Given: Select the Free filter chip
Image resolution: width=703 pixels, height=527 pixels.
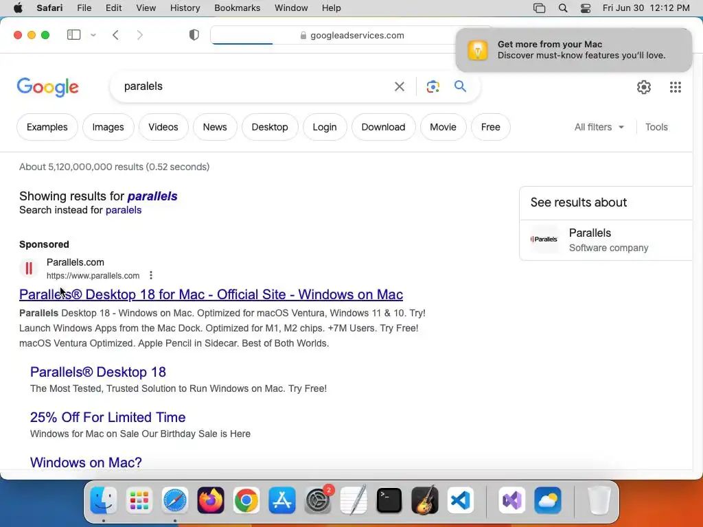Looking at the screenshot, I should [x=490, y=127].
